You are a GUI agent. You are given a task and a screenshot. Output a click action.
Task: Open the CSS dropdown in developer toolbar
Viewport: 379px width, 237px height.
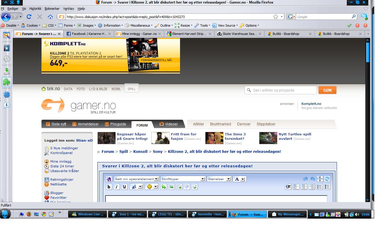click(49, 25)
